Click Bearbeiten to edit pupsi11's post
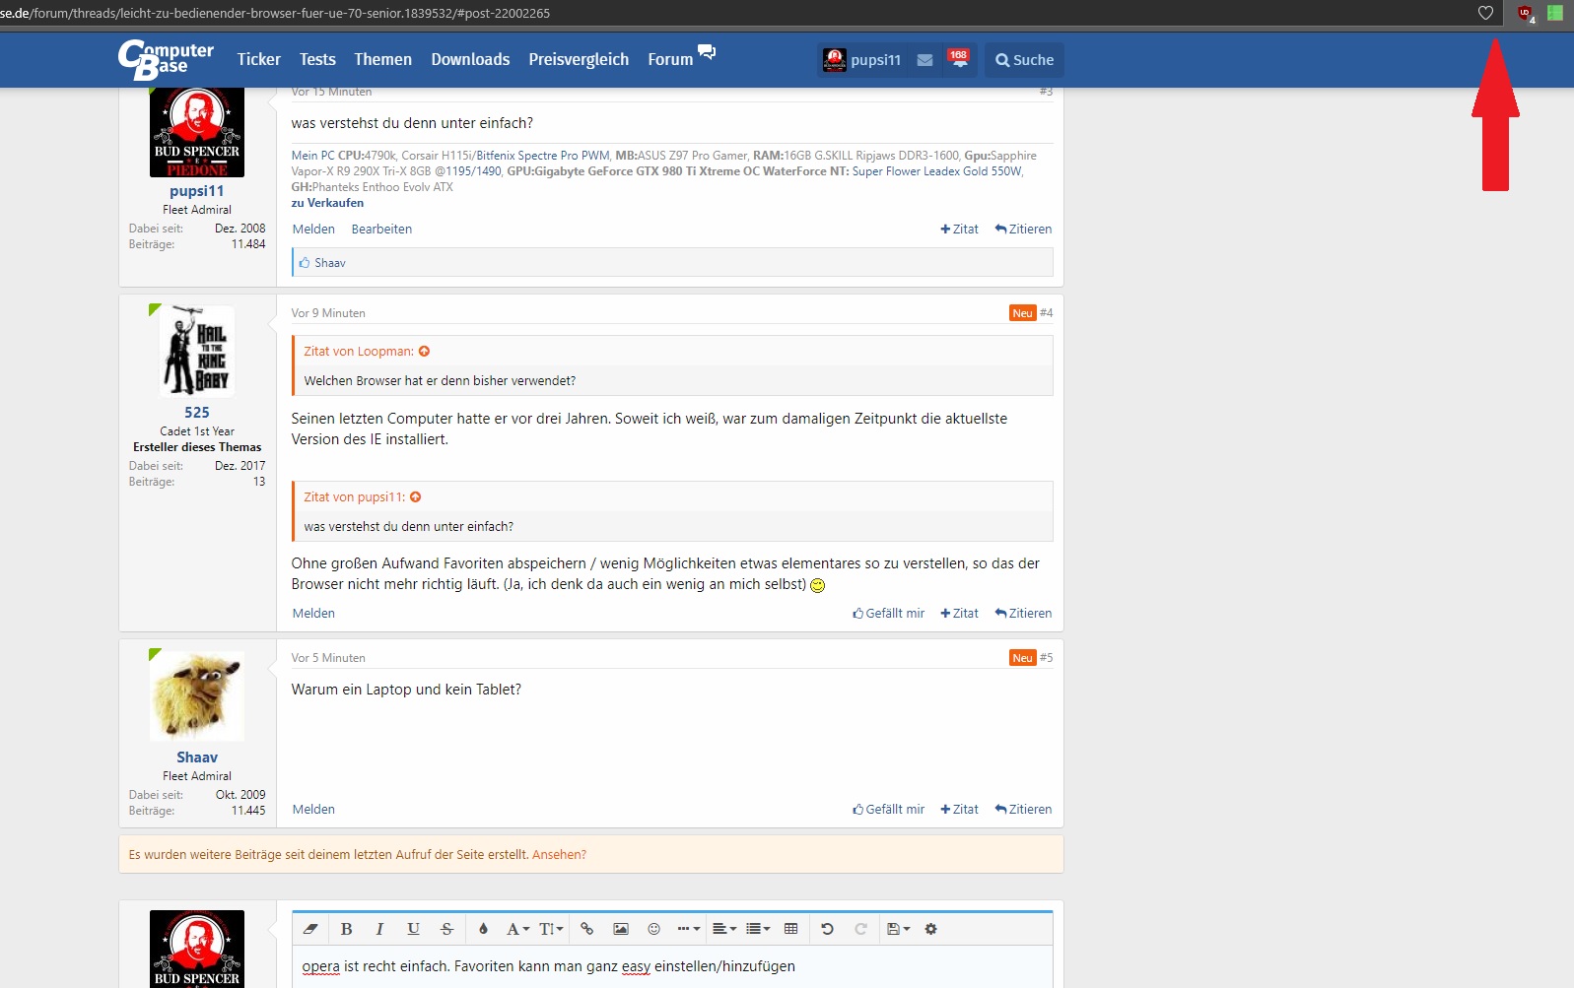 (x=381, y=230)
